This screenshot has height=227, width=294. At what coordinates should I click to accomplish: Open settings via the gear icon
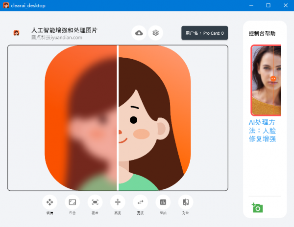click(x=155, y=33)
